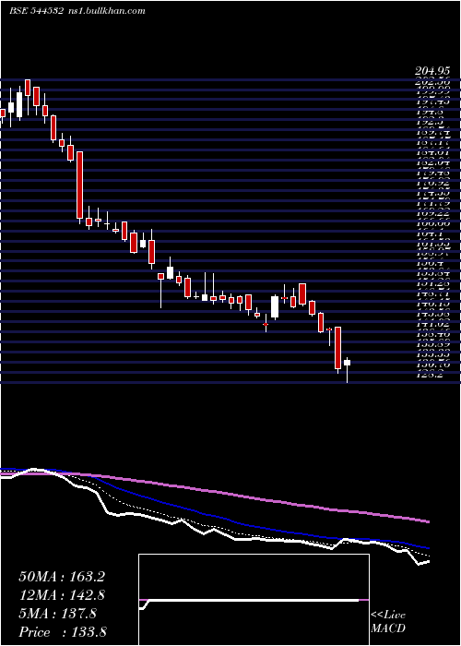Click the 12MA : 142.8 reading
Image resolution: width=461 pixels, height=646 pixels.
(x=62, y=595)
